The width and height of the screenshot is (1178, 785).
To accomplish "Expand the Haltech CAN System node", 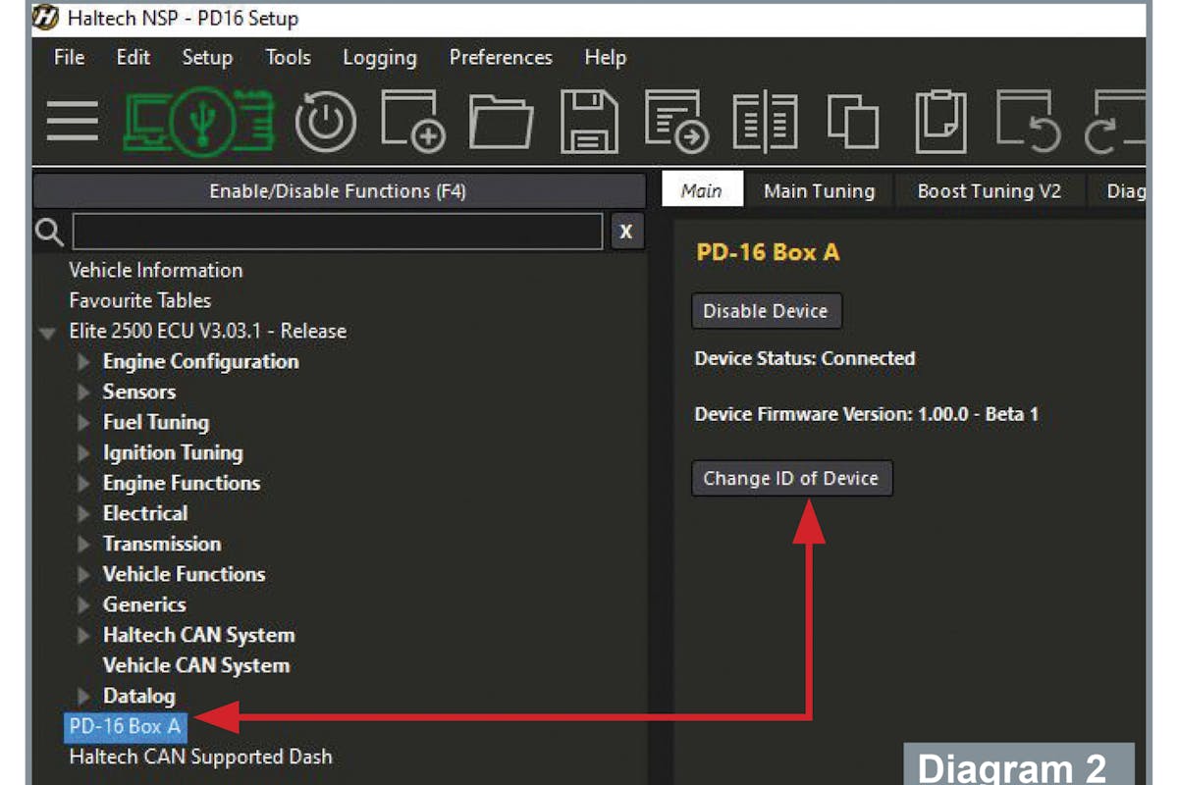I will pyautogui.click(x=84, y=636).
